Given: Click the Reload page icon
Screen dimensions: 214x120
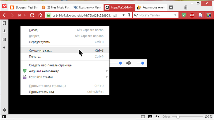Looking at the screenshot, I should click(32, 15).
